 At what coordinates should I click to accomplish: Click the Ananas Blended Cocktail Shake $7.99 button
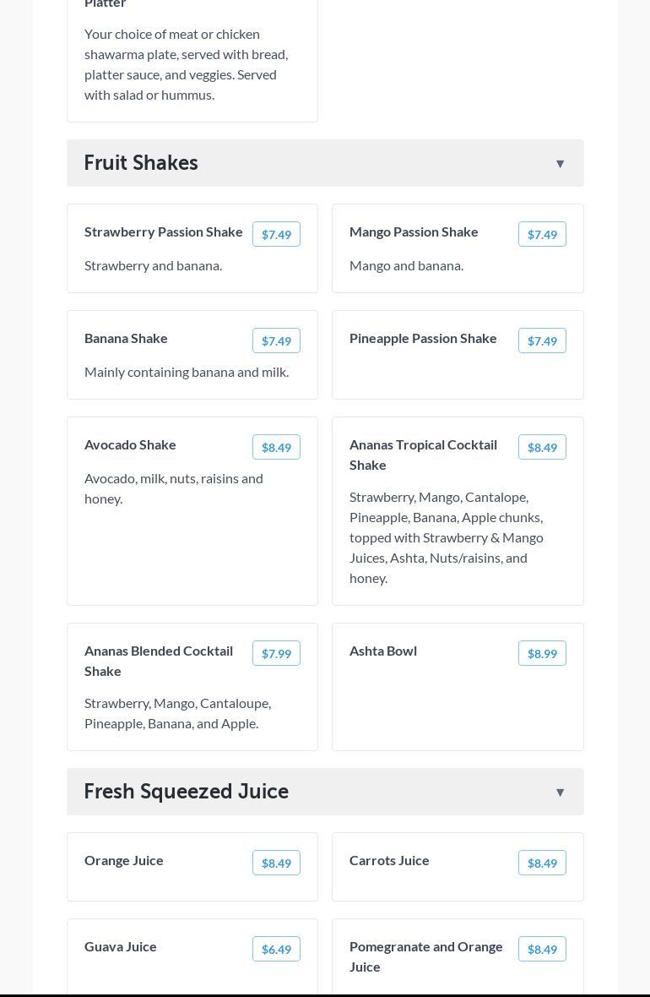276,653
